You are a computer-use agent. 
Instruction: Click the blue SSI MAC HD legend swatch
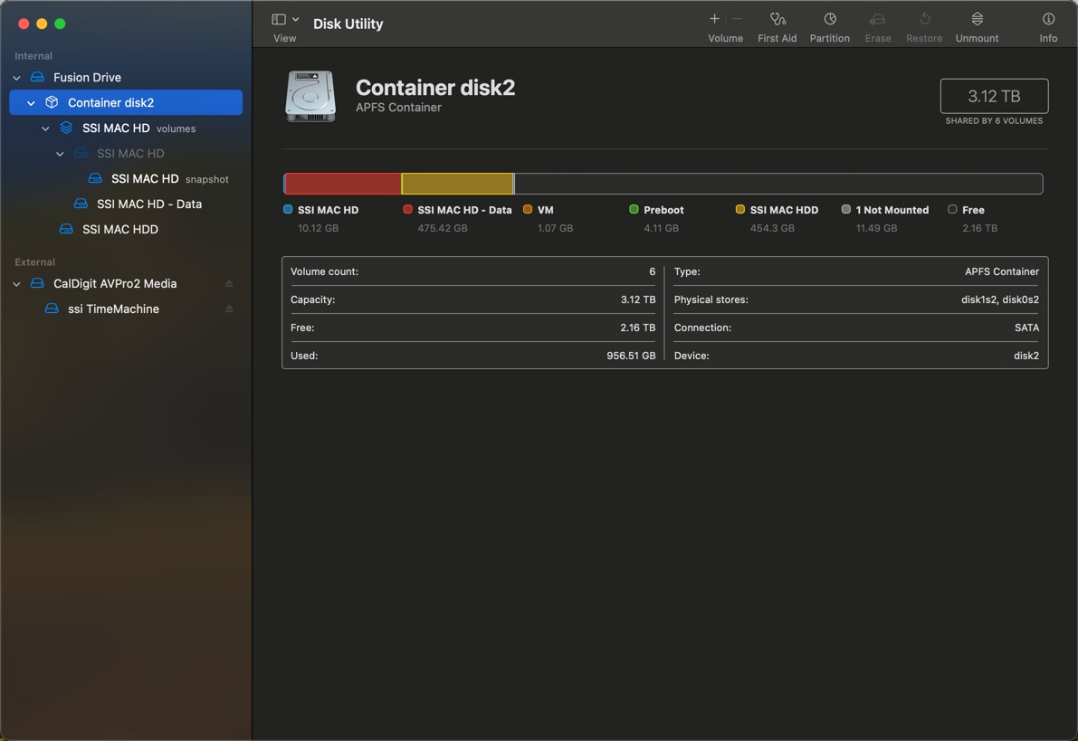pyautogui.click(x=288, y=209)
